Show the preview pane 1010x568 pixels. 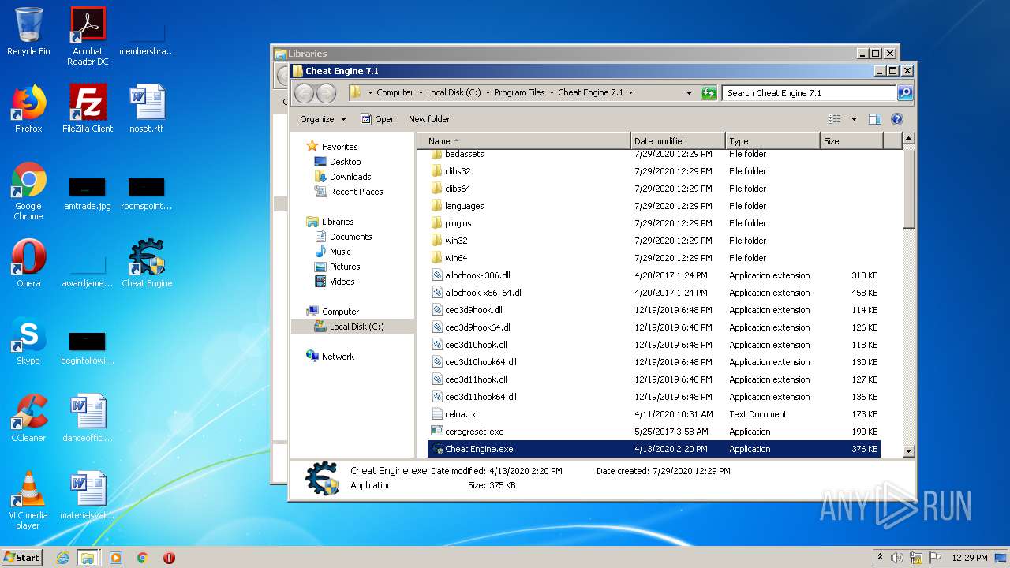click(874, 119)
